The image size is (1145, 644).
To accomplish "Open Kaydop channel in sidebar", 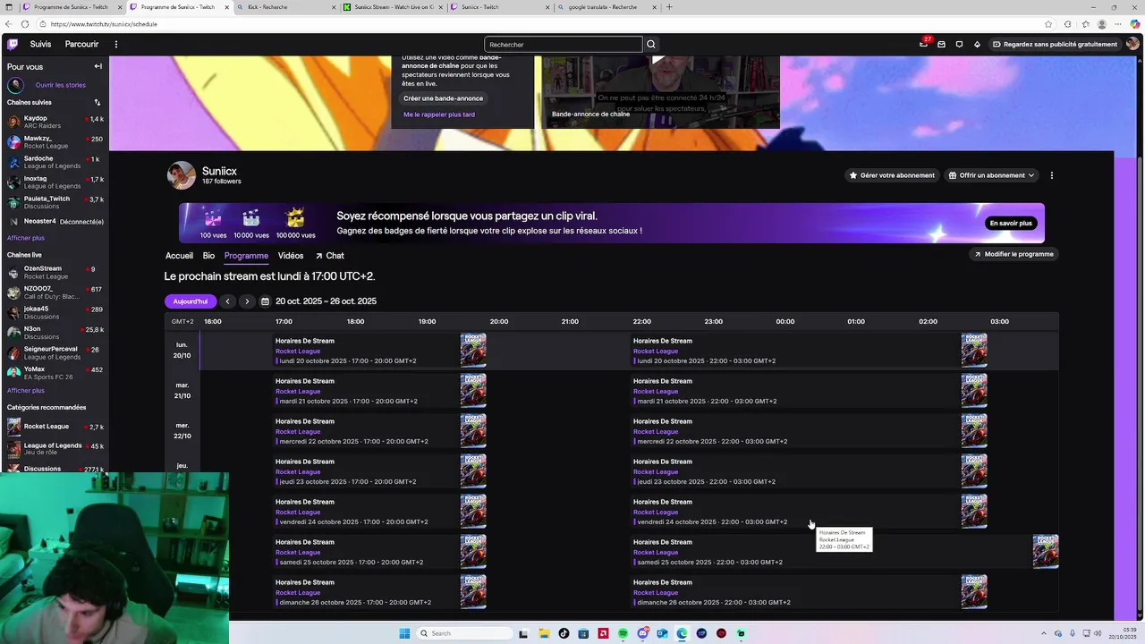I will coord(55,122).
